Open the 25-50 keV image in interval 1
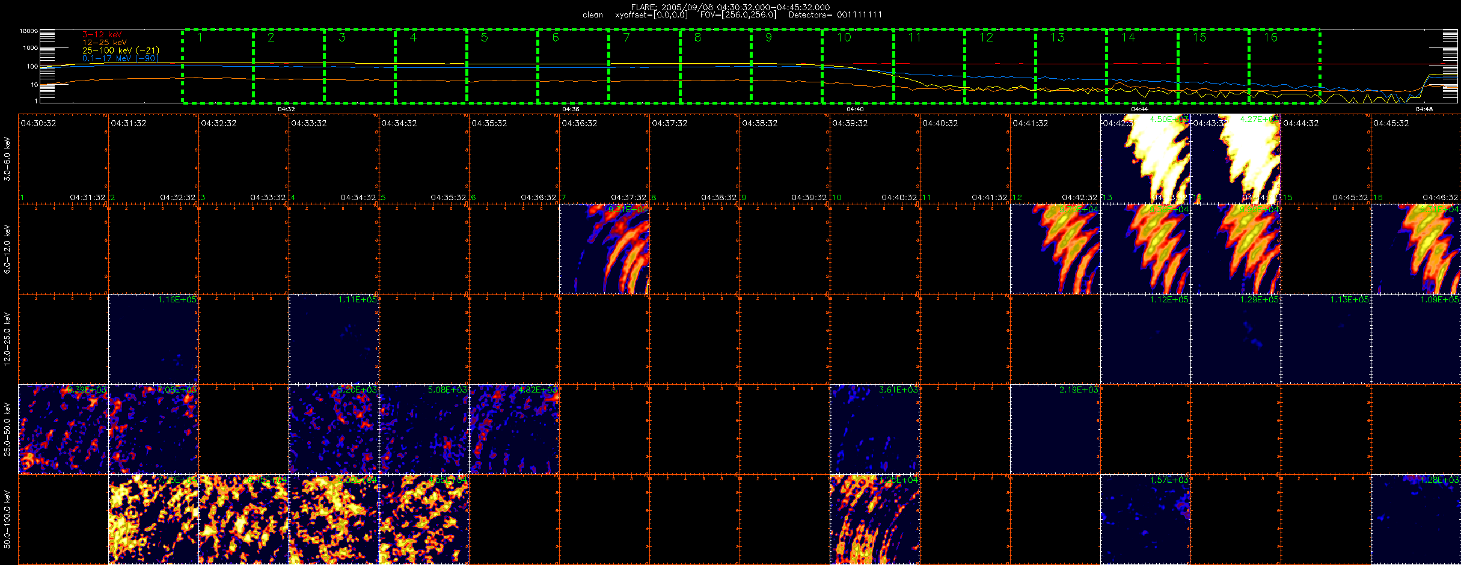 pos(64,429)
